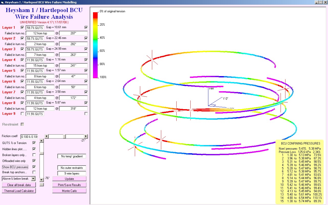Open the Thermal Load Calculator
The image size is (328, 205).
(x=19, y=191)
